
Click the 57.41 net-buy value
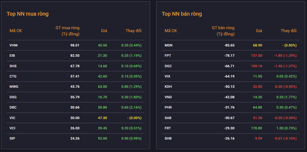click(x=75, y=76)
